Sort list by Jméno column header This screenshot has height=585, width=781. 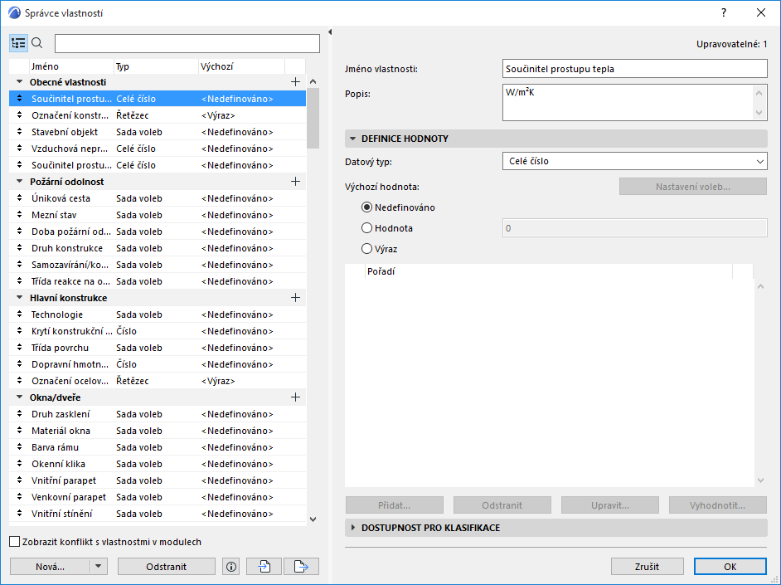click(71, 66)
